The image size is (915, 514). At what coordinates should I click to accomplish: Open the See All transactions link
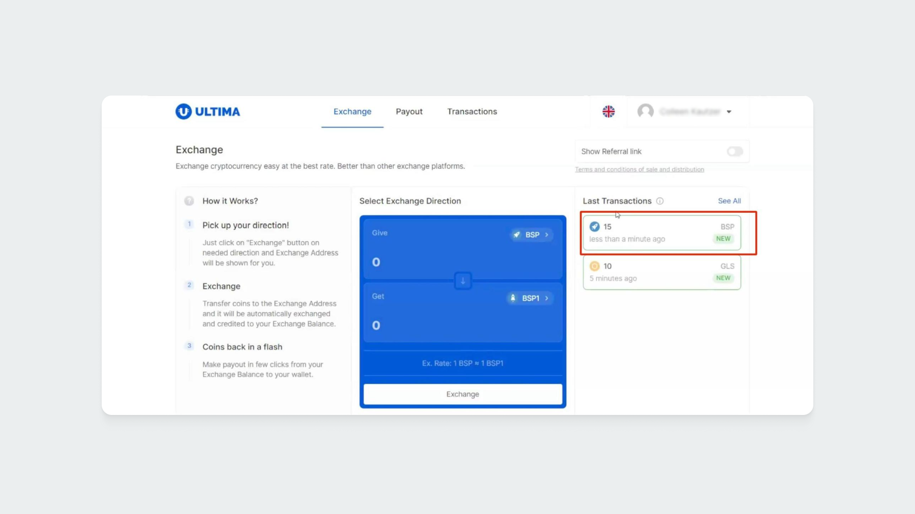coord(729,201)
